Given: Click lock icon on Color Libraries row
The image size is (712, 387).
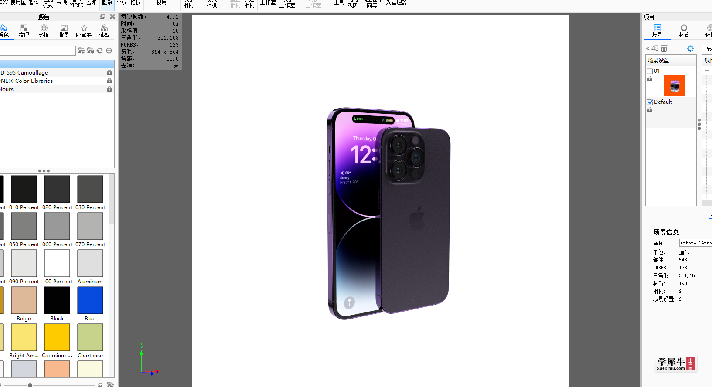Looking at the screenshot, I should pyautogui.click(x=109, y=81).
